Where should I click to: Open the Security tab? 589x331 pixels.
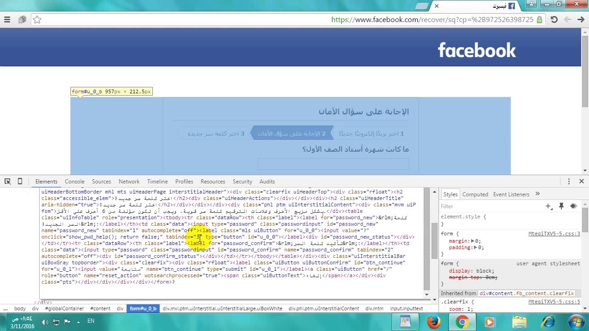pos(243,181)
